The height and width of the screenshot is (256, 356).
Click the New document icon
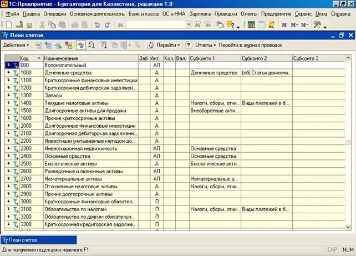tap(9, 24)
